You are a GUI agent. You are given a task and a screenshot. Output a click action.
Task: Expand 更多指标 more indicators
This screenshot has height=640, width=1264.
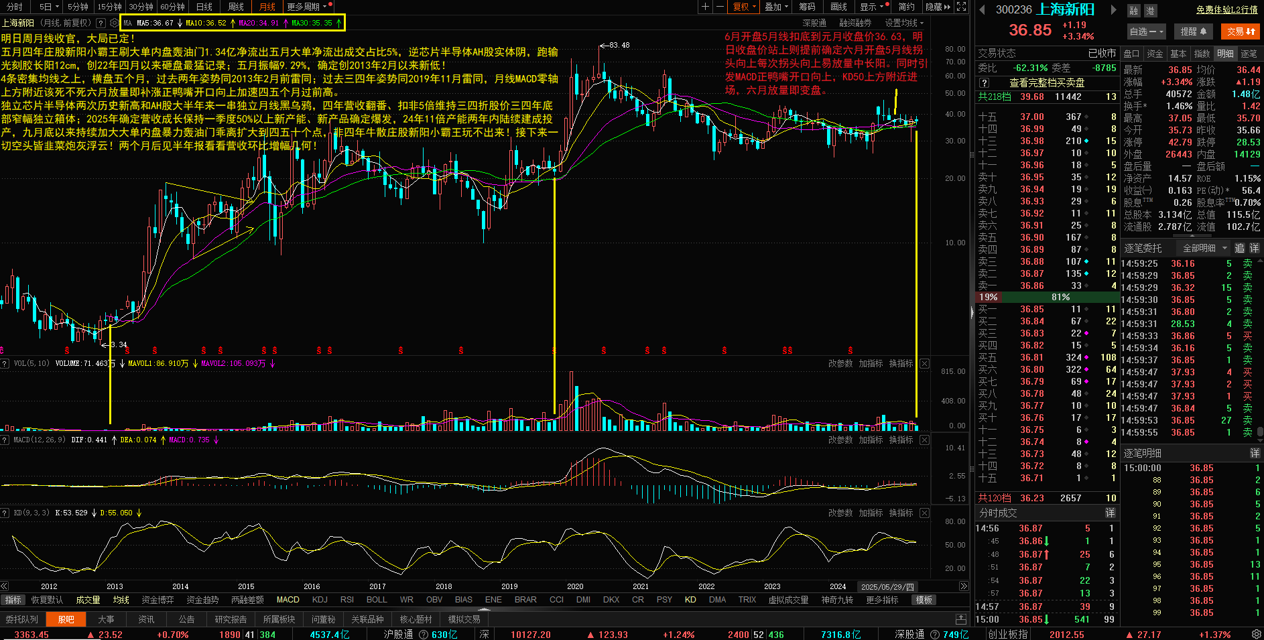[x=882, y=600]
